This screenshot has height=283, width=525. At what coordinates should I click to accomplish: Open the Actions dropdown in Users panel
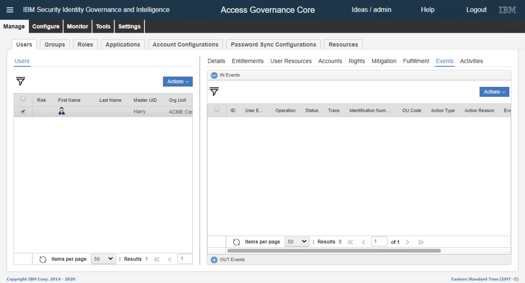(178, 82)
